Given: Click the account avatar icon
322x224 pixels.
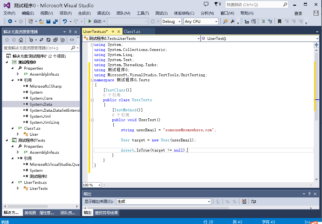Looking at the screenshot, I should [316, 13].
